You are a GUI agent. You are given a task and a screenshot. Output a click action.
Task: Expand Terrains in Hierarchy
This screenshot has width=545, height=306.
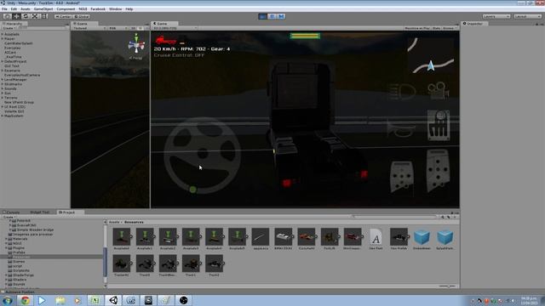pyautogui.click(x=3, y=98)
